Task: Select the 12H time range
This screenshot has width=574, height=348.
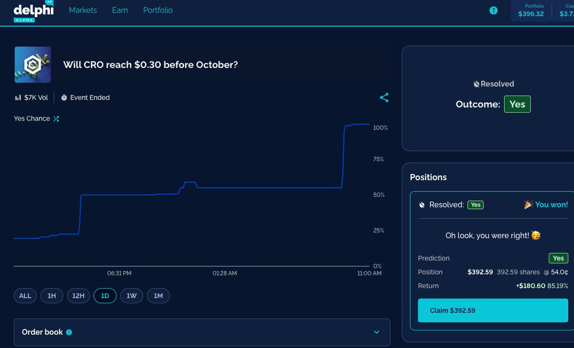Action: pos(78,296)
